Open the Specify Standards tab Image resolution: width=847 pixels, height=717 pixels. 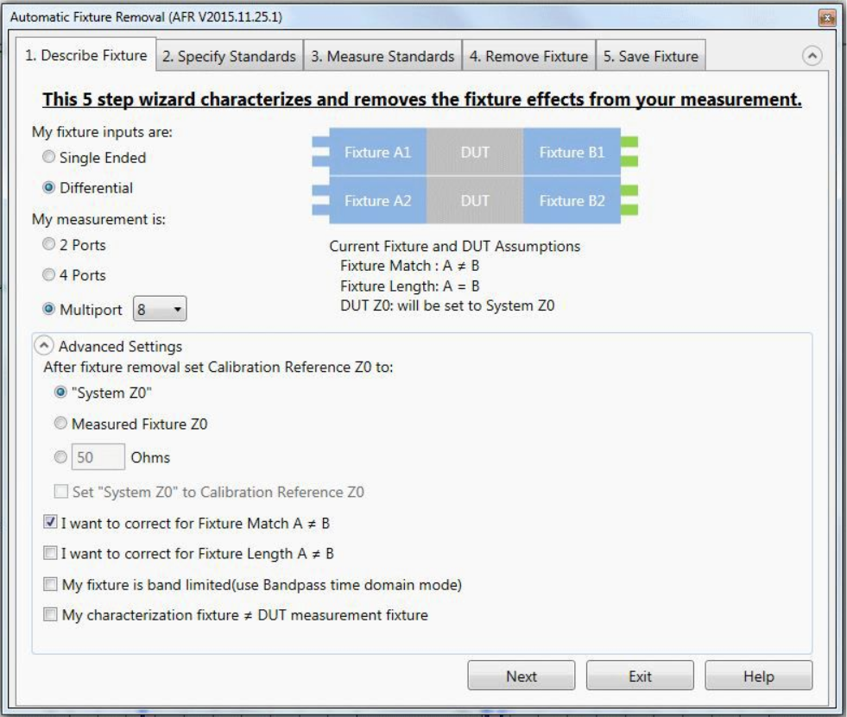tap(230, 56)
